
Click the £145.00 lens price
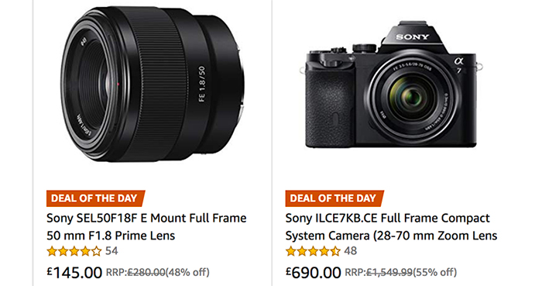point(74,273)
